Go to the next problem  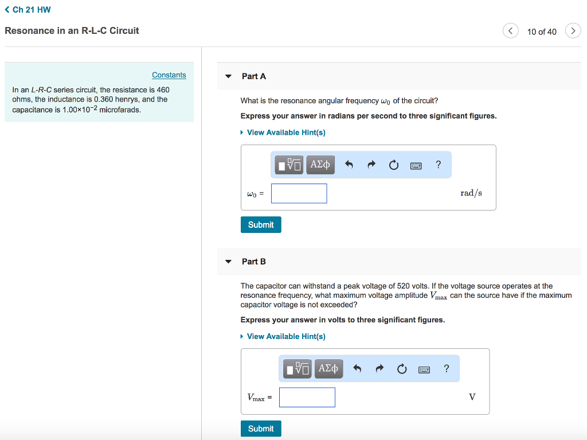573,31
